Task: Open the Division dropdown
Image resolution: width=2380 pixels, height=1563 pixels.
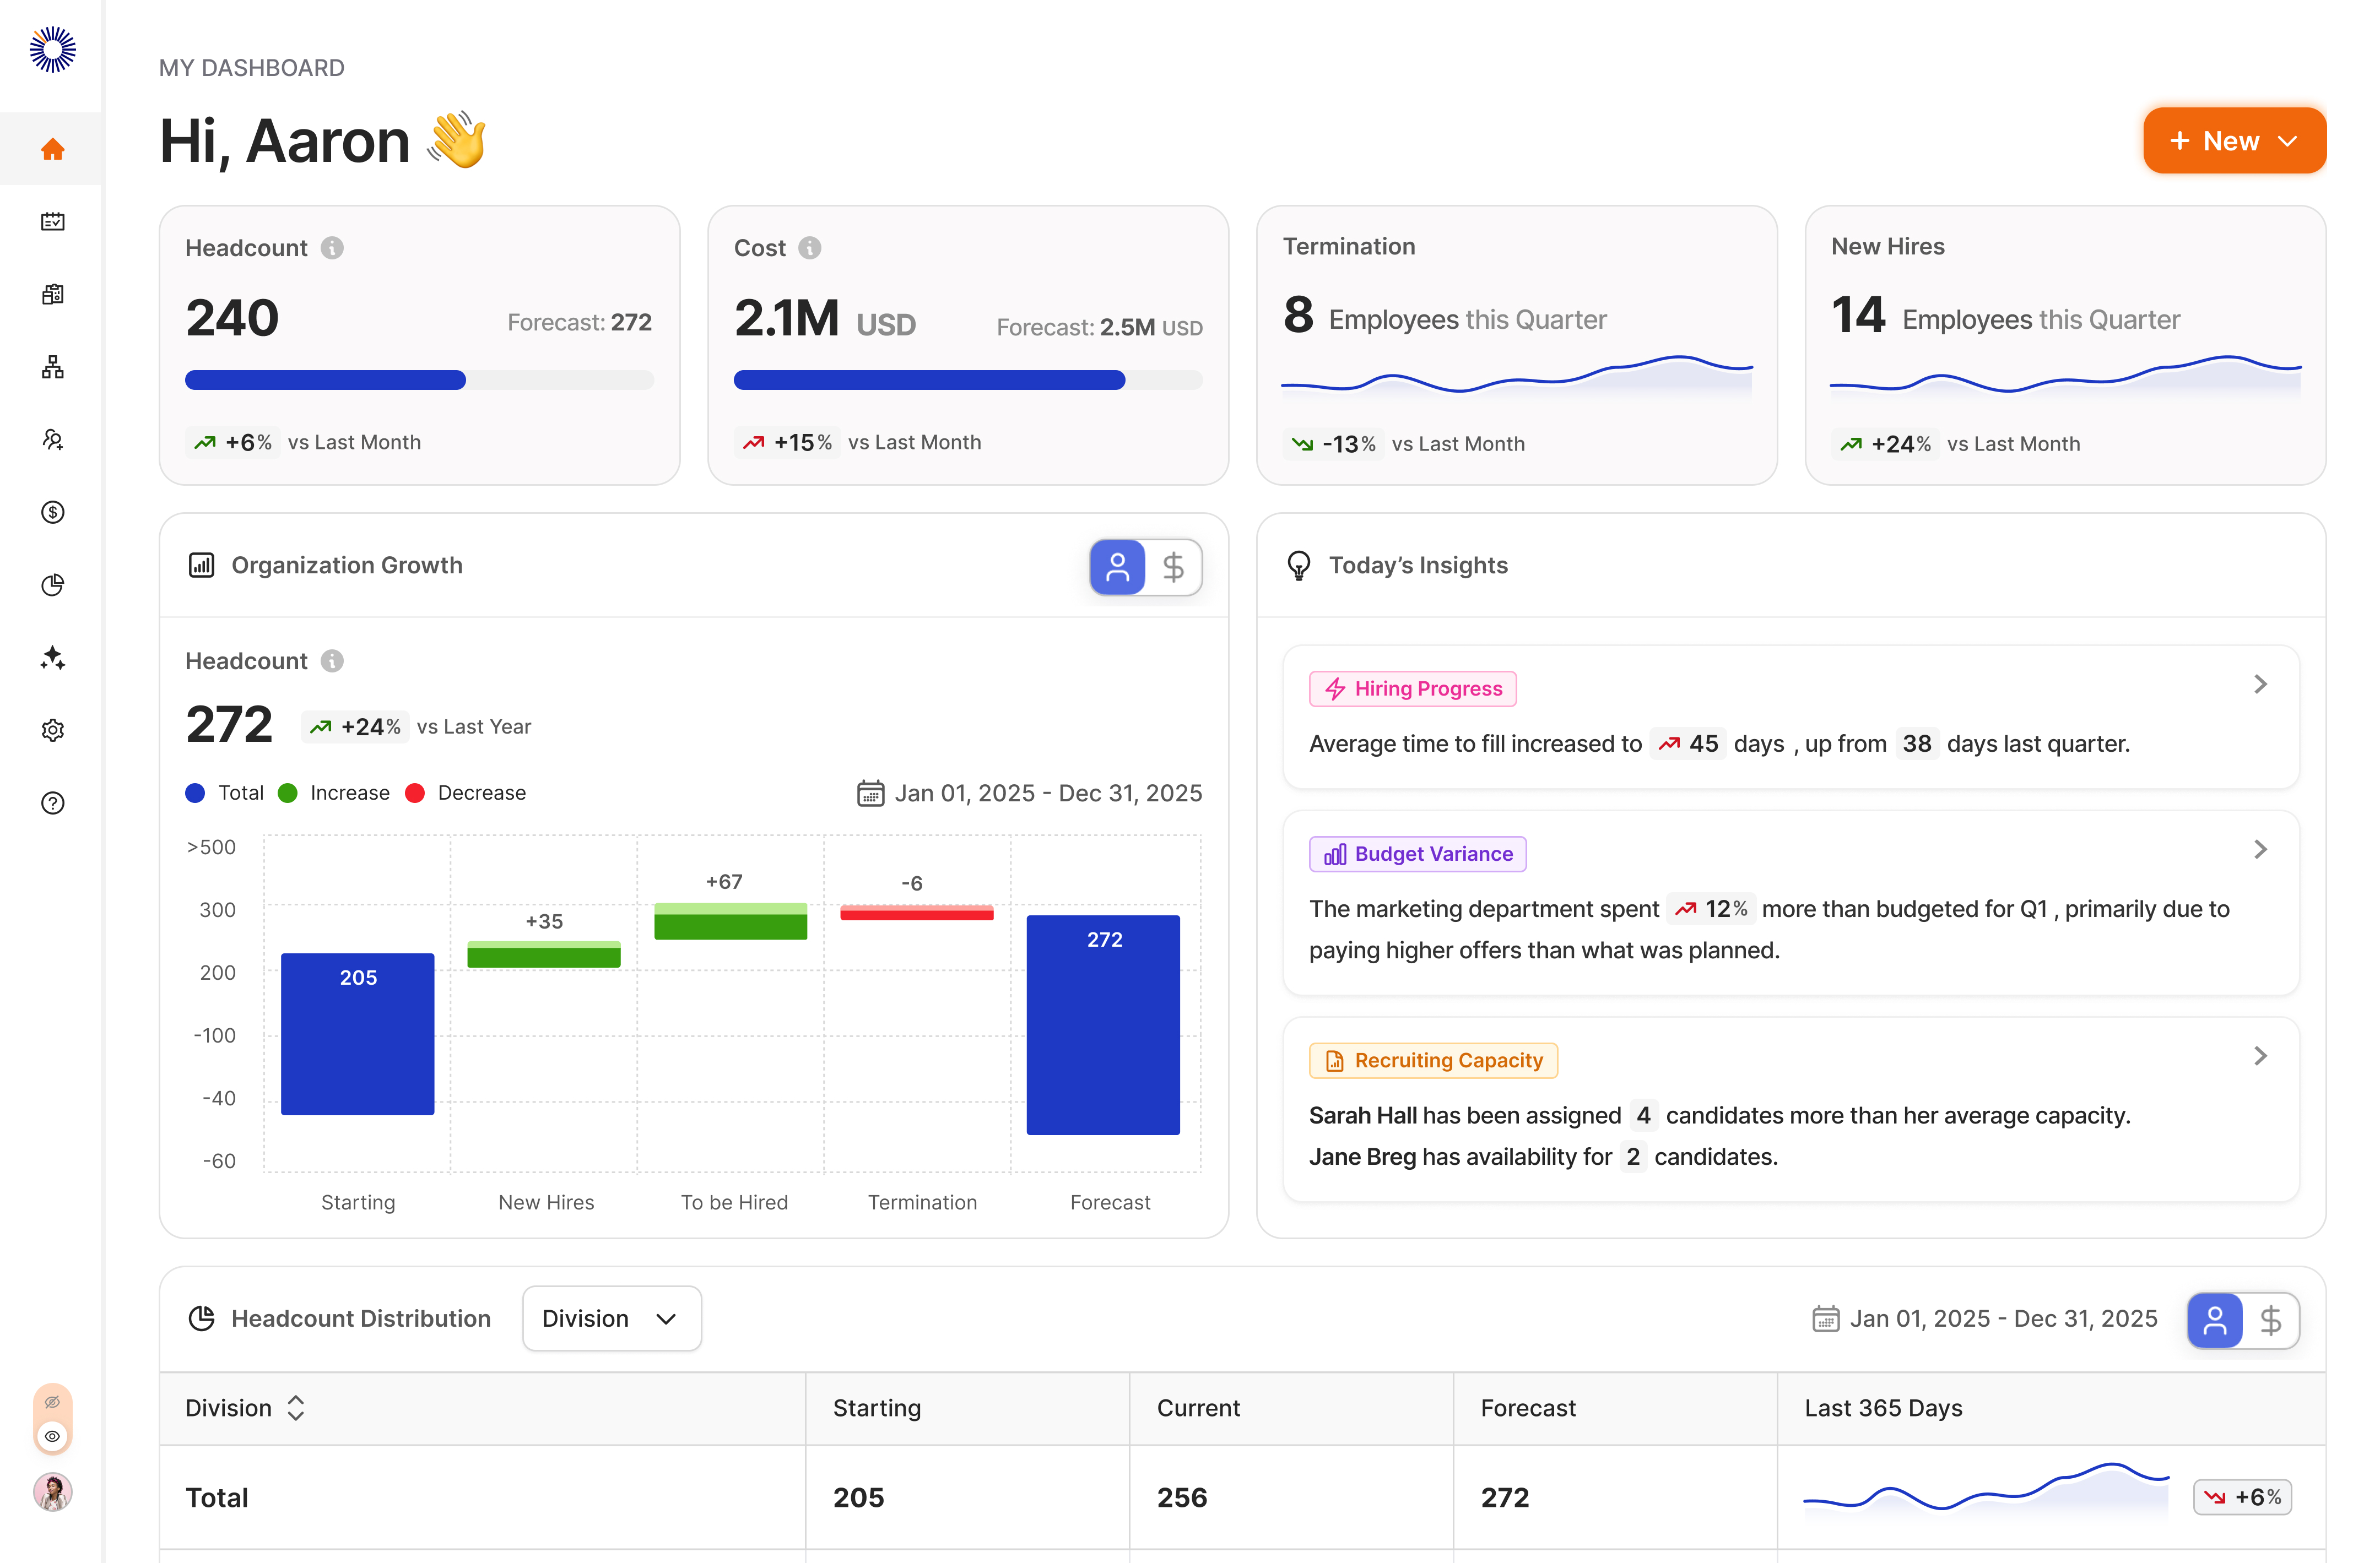Action: 611,1319
